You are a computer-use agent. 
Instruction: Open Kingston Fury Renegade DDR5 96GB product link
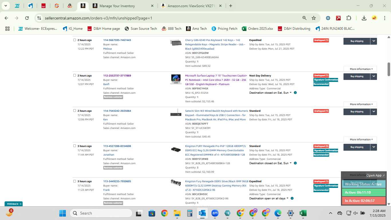(217, 186)
